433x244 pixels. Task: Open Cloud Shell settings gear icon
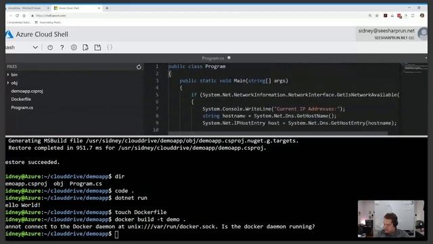[x=74, y=47]
